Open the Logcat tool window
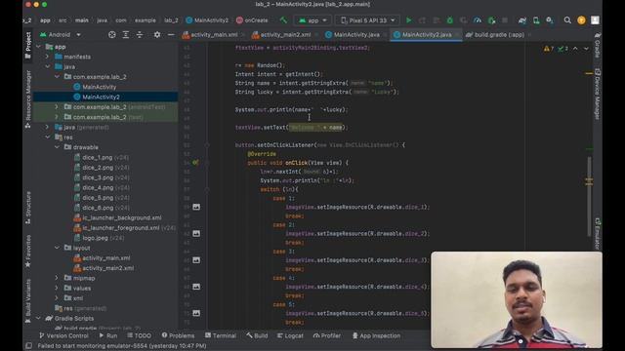625x351 pixels. point(290,335)
